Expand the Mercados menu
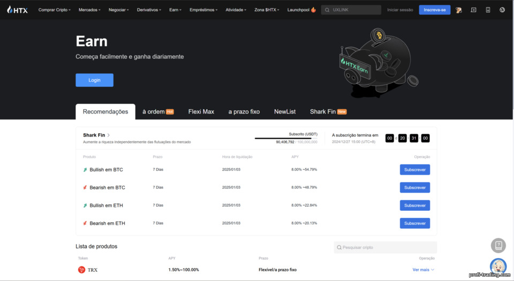514x281 pixels. 89,10
